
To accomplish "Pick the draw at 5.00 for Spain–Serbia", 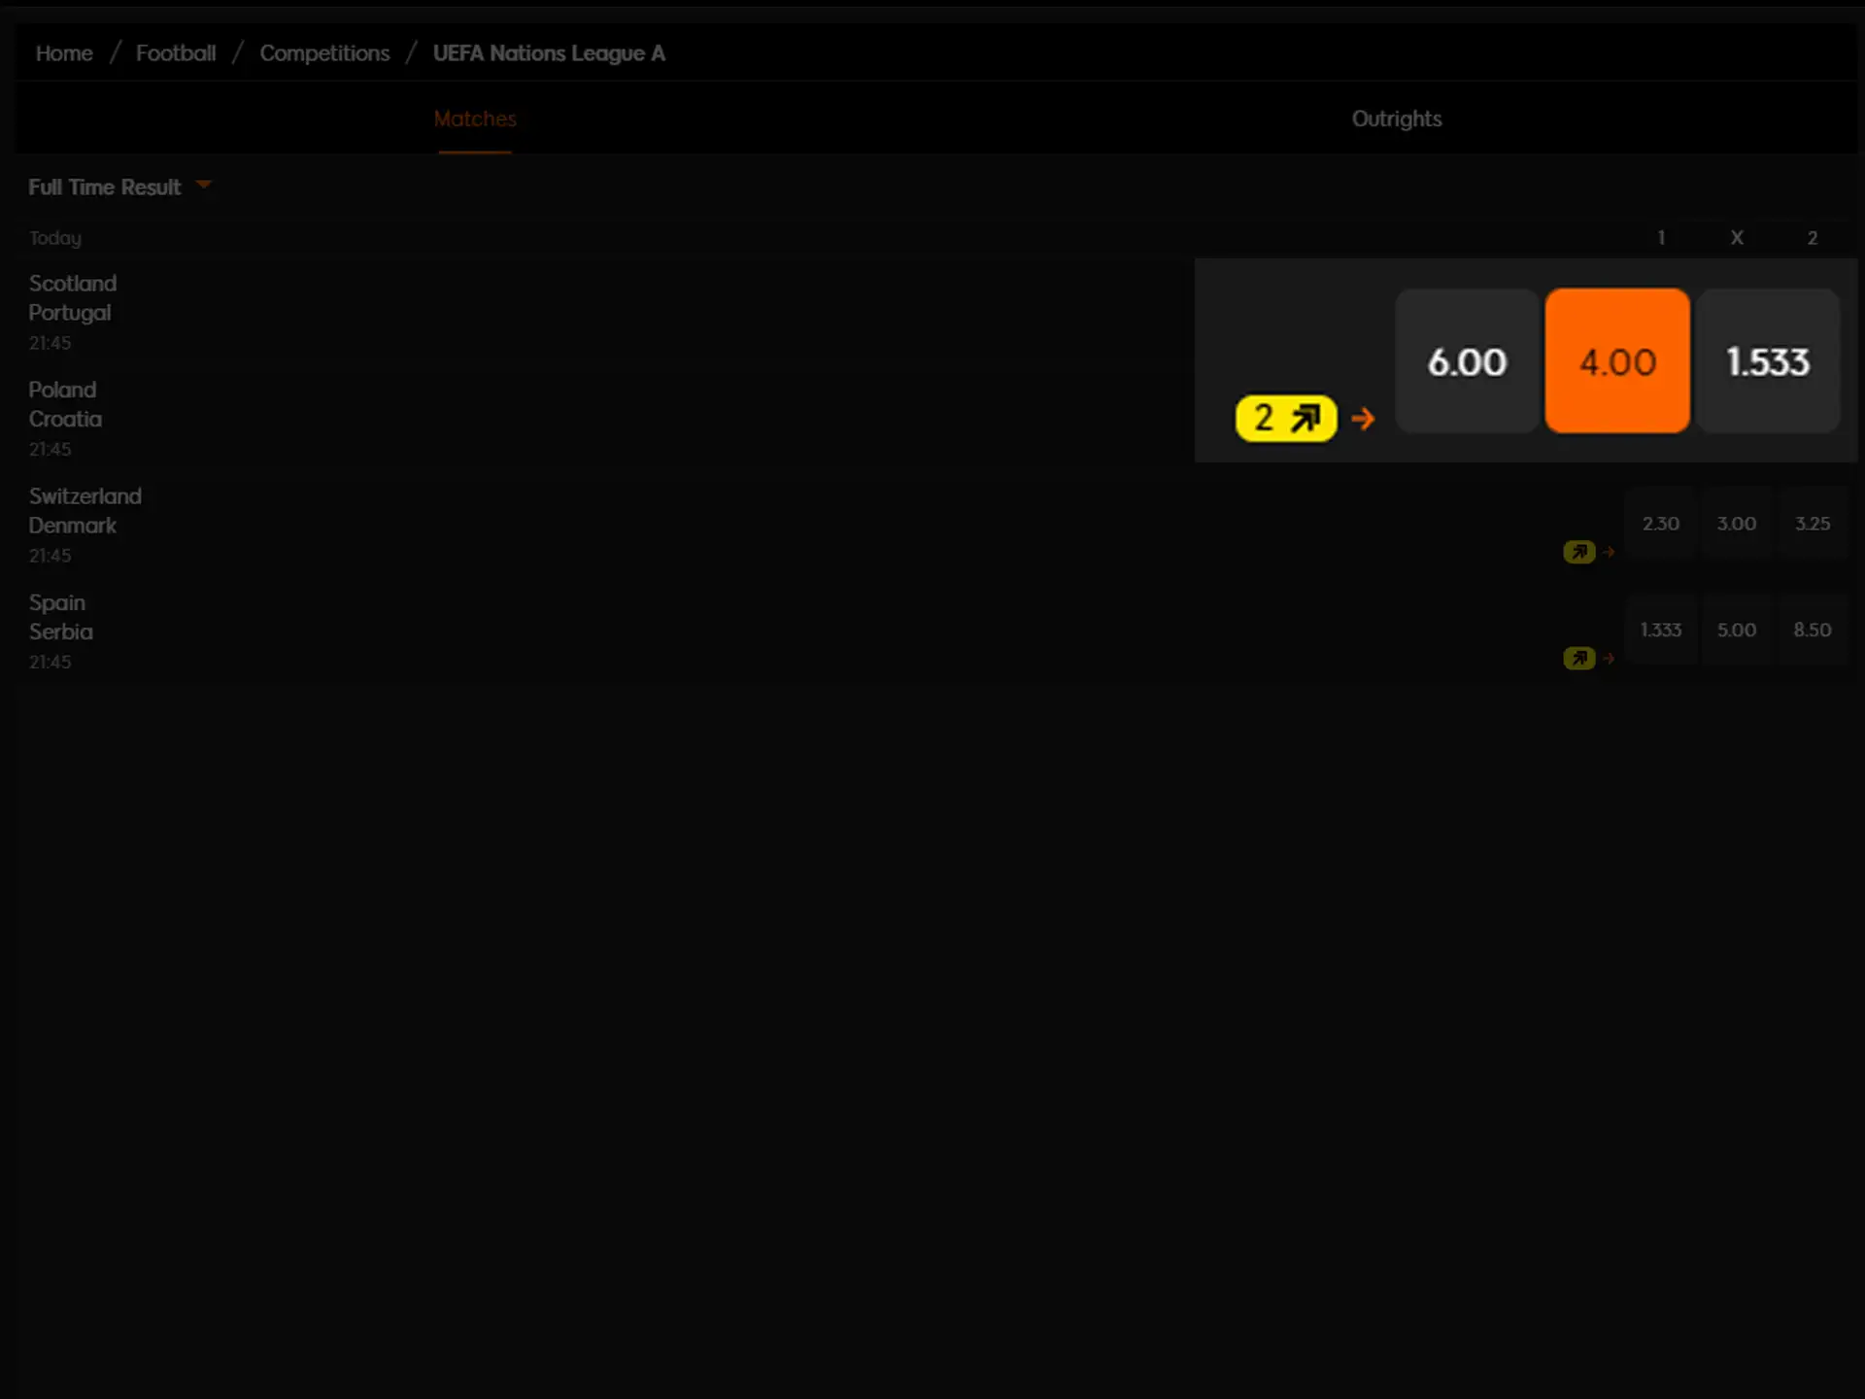I will [x=1737, y=630].
